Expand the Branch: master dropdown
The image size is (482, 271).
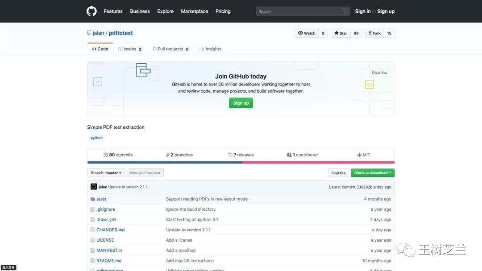(106, 173)
